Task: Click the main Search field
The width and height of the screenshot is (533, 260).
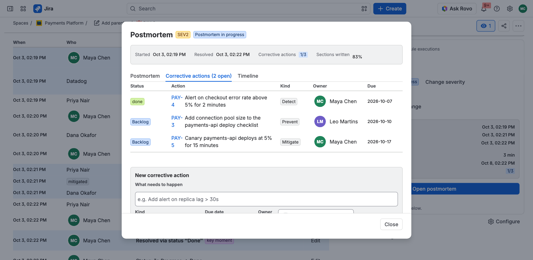Action: tap(249, 9)
